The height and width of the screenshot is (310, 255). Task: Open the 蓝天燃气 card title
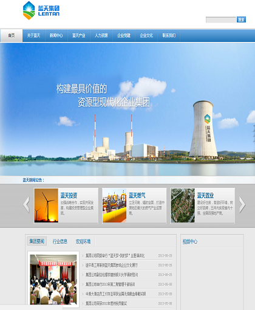(x=137, y=196)
